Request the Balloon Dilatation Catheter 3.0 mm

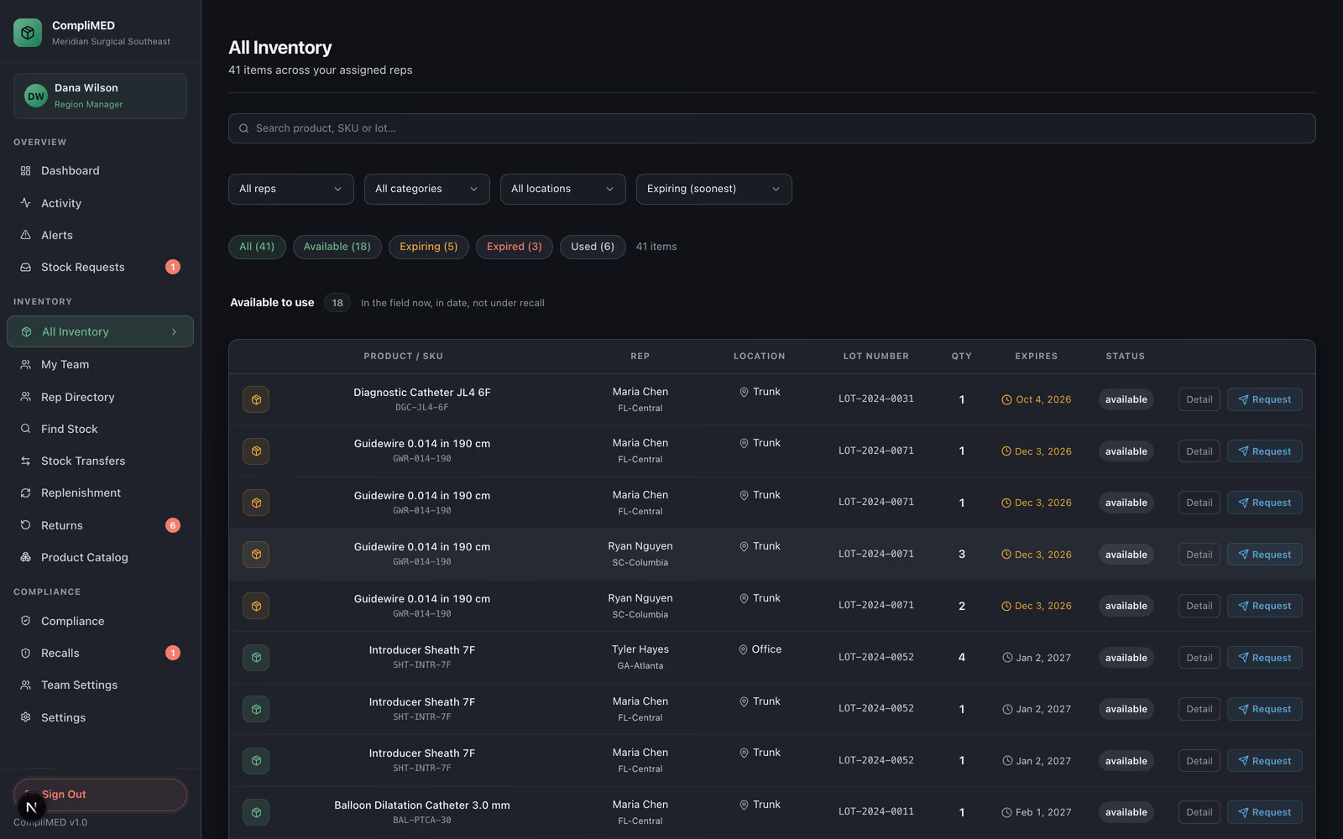point(1265,812)
